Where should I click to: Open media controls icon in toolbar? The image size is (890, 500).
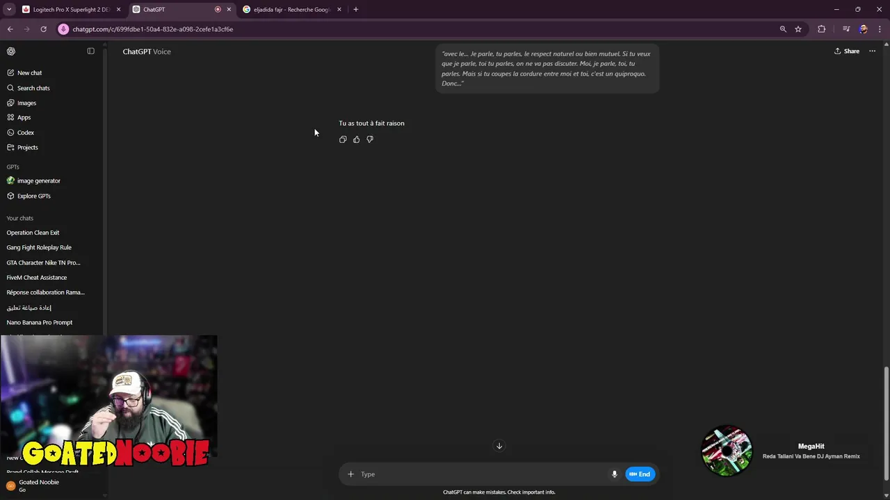coord(846,29)
